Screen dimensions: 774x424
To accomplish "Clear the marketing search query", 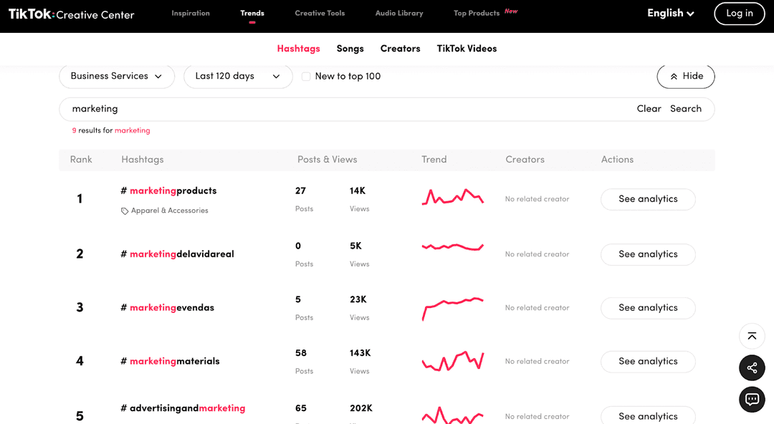I will click(649, 108).
